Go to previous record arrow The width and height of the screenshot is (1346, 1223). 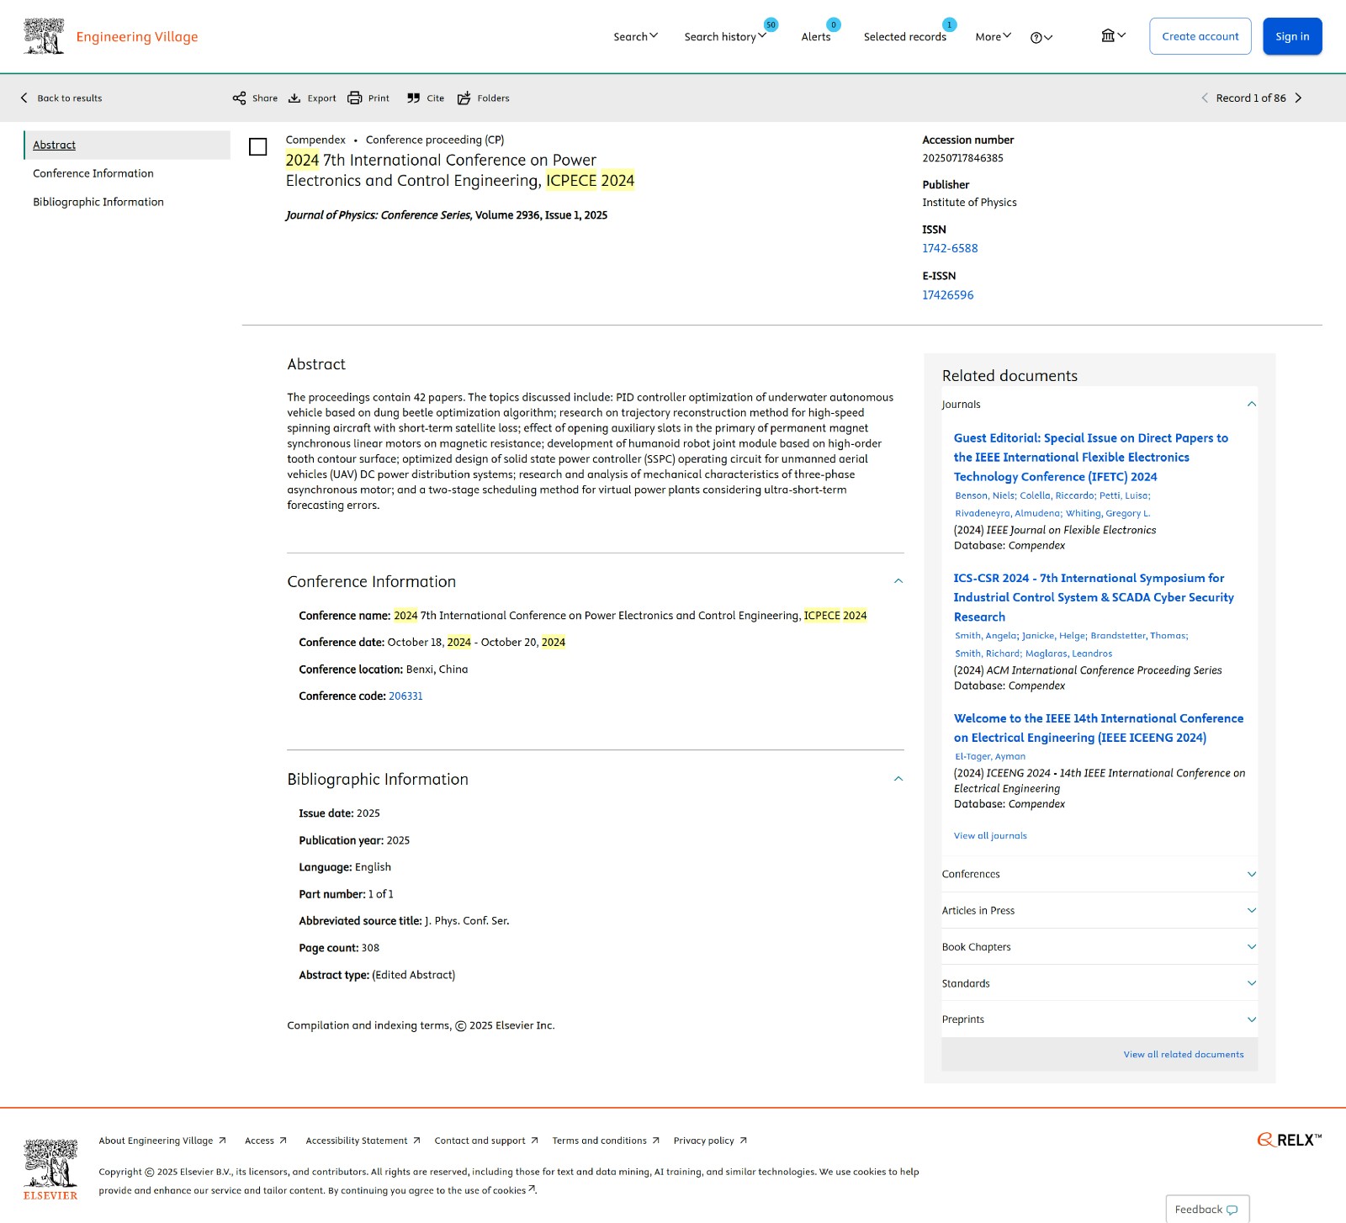tap(1205, 98)
